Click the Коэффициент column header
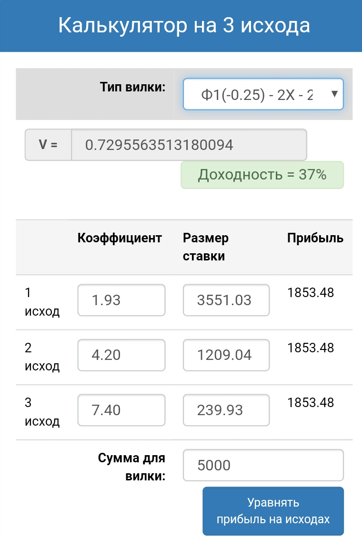This screenshot has height=538, width=362. pyautogui.click(x=120, y=238)
